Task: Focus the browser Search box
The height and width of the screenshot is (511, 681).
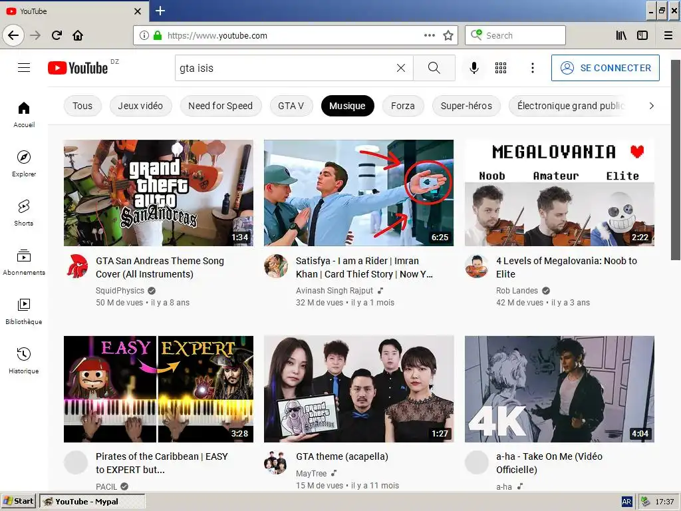Action: [515, 36]
